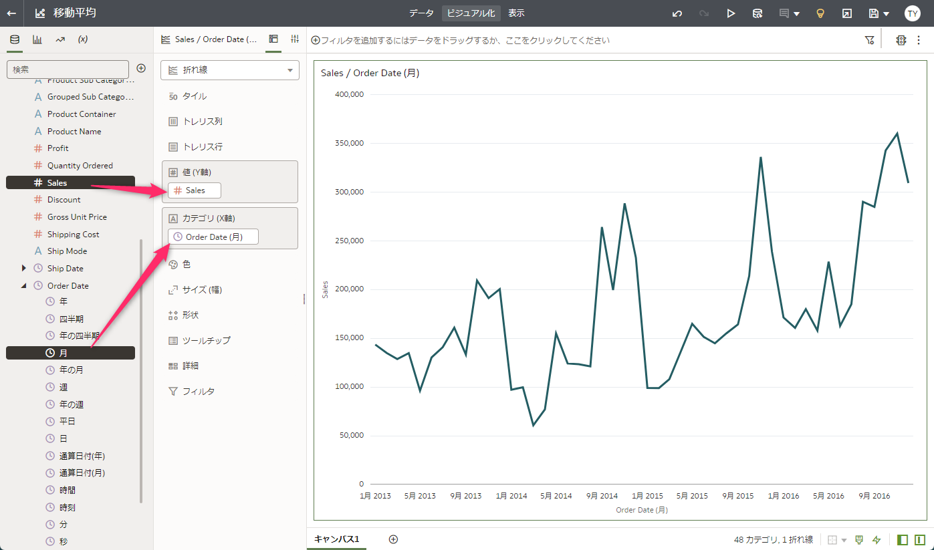Add a new canvas with plus icon
Screen dimensions: 934x550
pos(393,539)
